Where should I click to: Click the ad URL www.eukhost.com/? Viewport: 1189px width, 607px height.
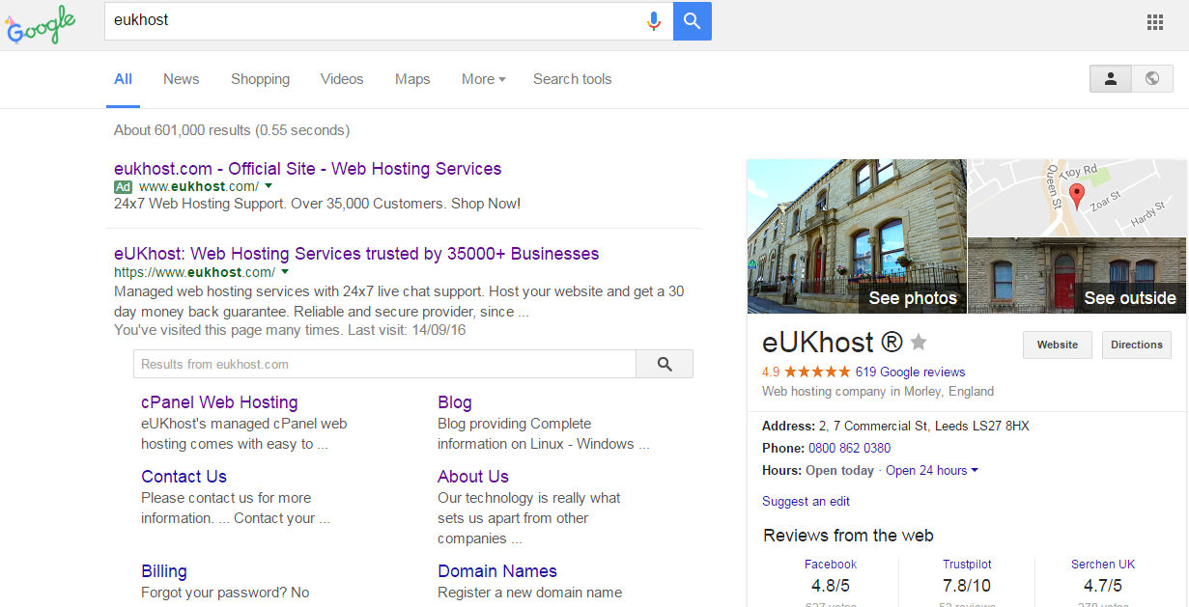[199, 186]
